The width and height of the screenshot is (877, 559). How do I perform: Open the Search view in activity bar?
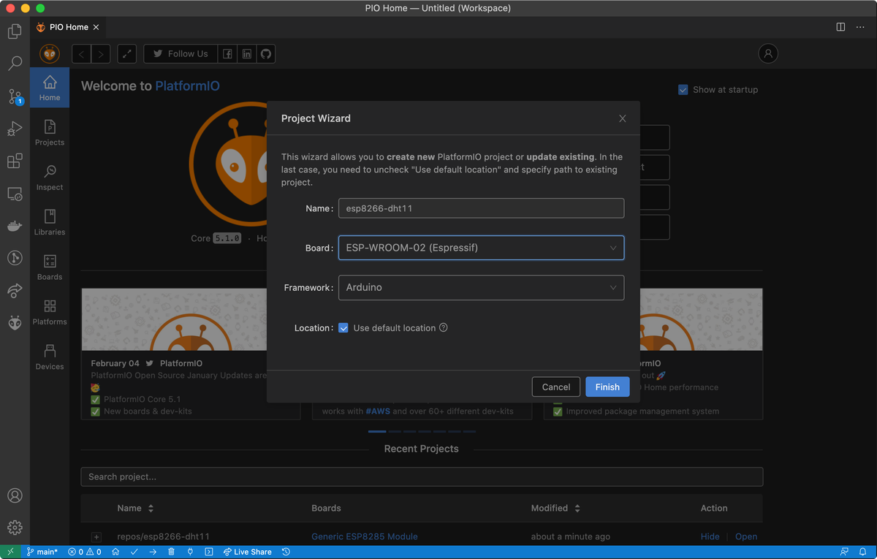pos(15,64)
